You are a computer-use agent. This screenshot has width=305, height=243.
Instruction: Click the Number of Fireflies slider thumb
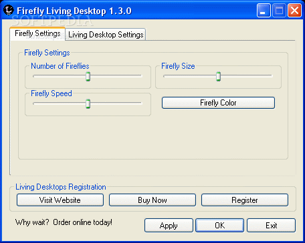click(x=88, y=76)
